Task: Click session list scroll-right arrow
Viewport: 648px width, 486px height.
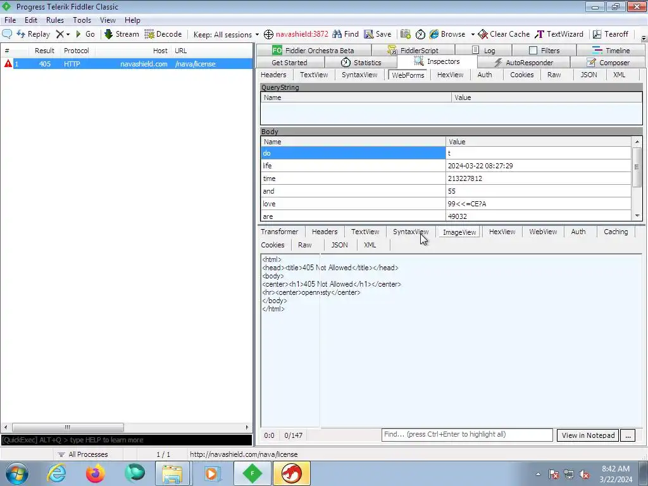Action: point(247,427)
